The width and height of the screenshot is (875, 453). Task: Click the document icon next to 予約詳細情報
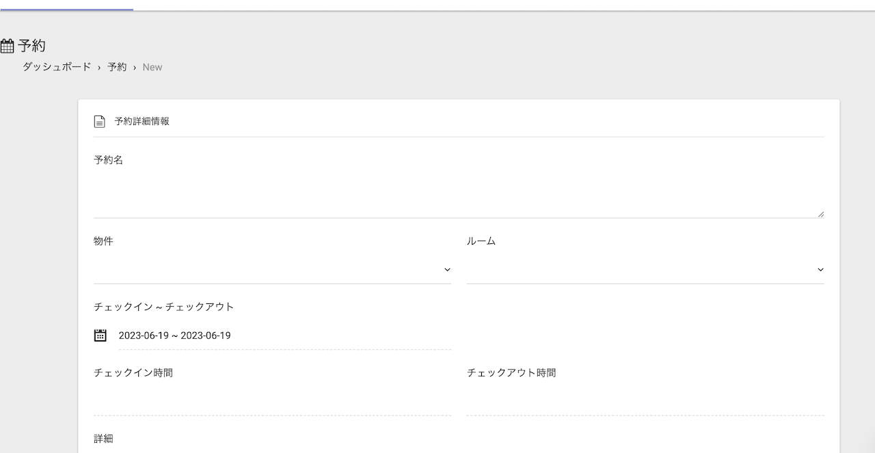pyautogui.click(x=100, y=122)
